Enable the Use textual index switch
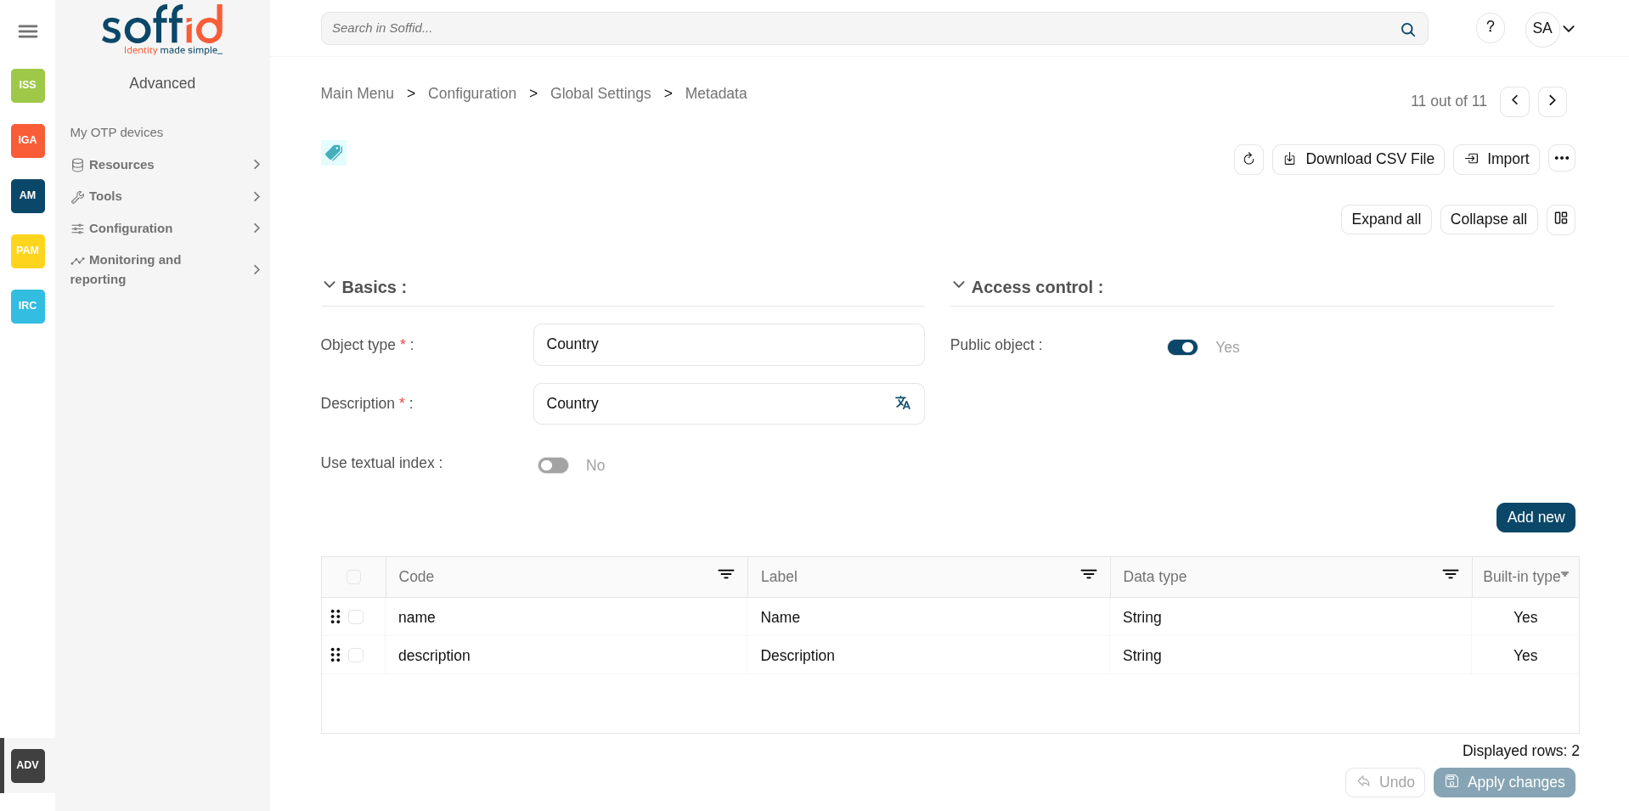Viewport: 1629px width, 811px height. [x=553, y=465]
